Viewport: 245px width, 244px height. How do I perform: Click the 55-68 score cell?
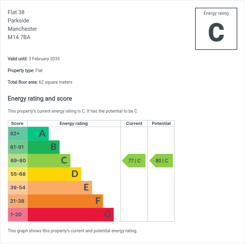pyautogui.click(x=18, y=174)
